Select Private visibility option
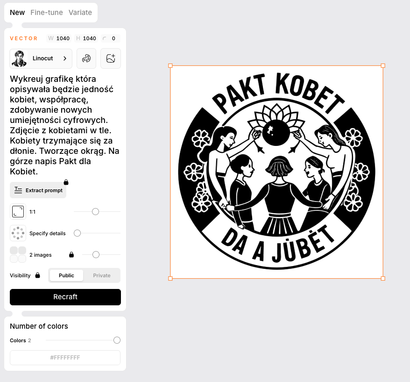 102,275
